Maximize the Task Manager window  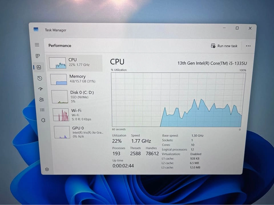(x=237, y=28)
